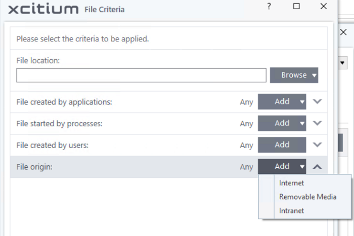
Task: Add a file created by users
Action: 282,145
